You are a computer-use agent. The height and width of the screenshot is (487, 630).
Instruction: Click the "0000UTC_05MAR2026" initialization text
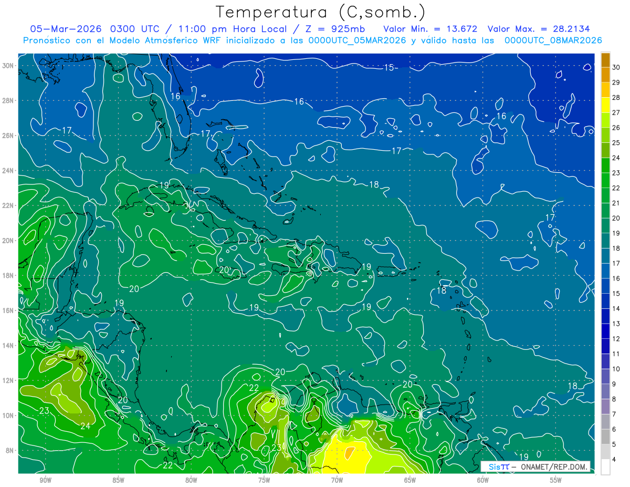tap(357, 40)
